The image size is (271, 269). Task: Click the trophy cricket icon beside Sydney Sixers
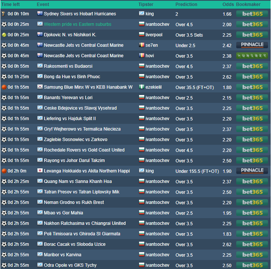click(x=3, y=14)
